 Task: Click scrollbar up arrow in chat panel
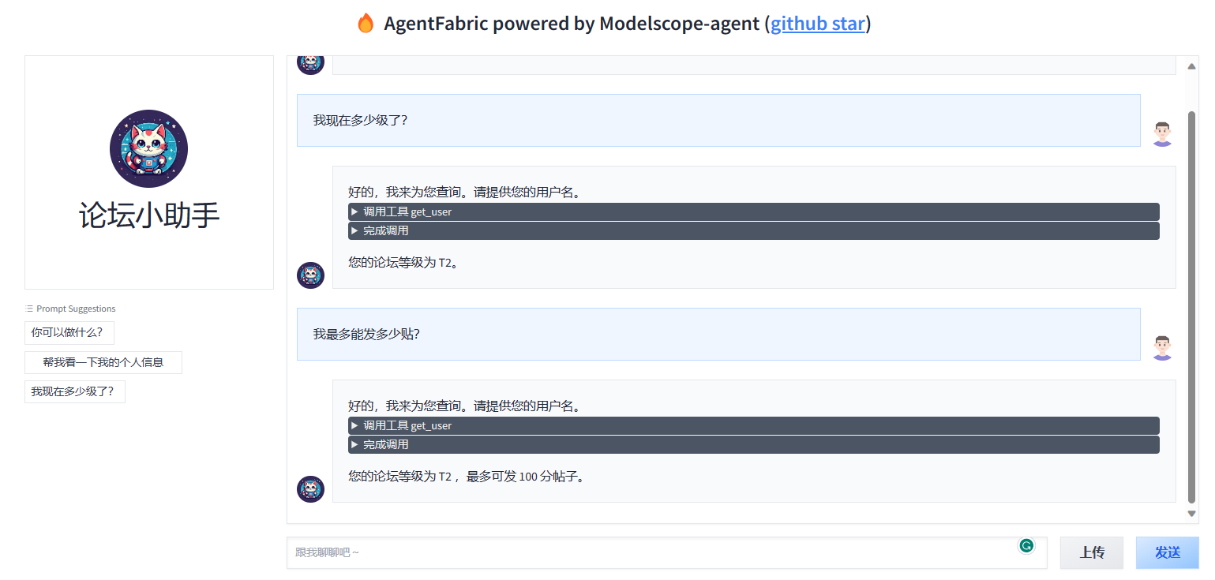coord(1191,66)
